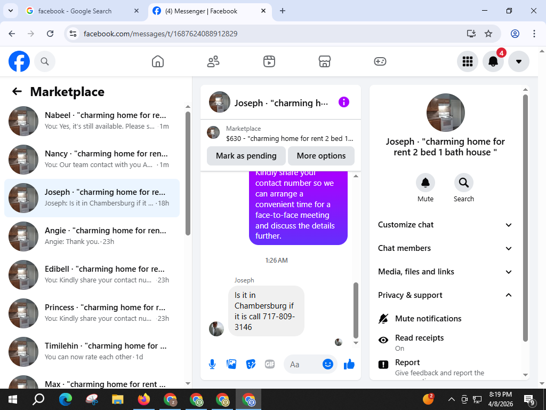Click the site information icon in address bar
Image resolution: width=546 pixels, height=410 pixels.
pos(73,34)
